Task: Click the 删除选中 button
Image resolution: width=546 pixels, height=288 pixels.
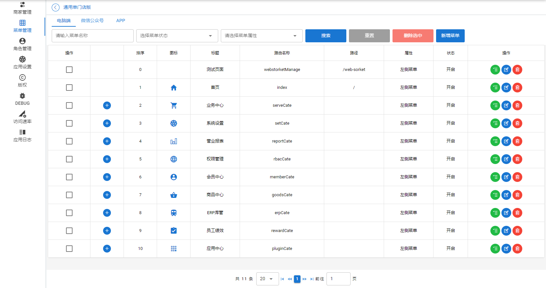Action: (413, 36)
